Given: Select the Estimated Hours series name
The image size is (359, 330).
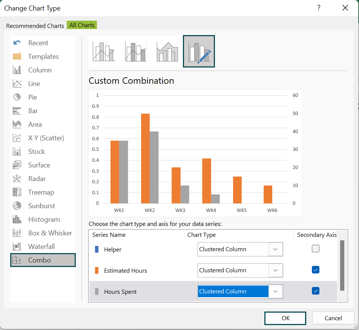Looking at the screenshot, I should pyautogui.click(x=126, y=271).
